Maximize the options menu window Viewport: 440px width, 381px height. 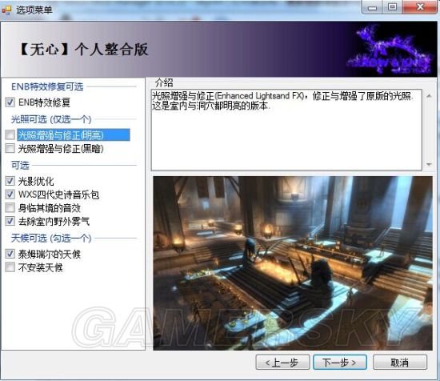392,7
